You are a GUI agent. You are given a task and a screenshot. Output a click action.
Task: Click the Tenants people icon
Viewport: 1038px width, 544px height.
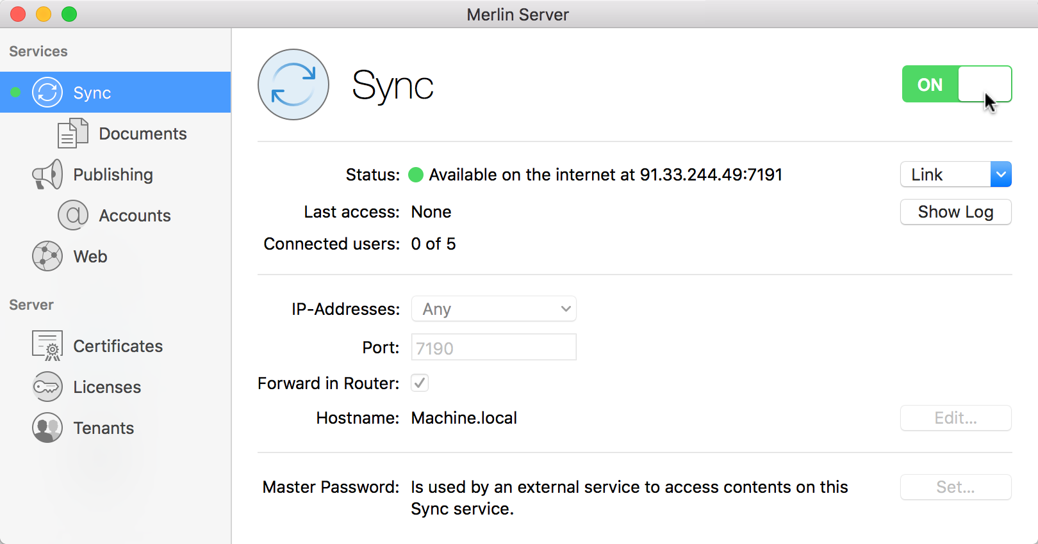(x=47, y=428)
